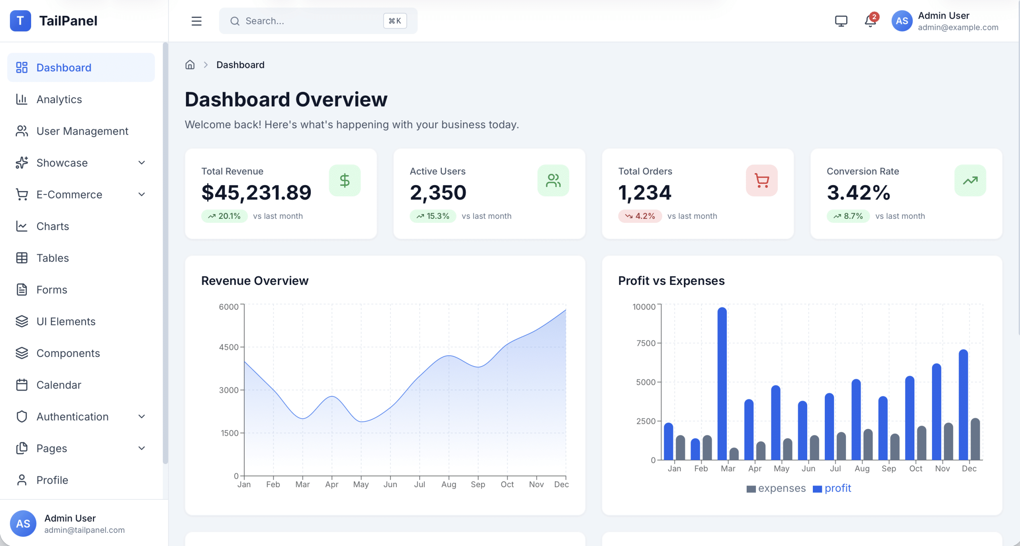The image size is (1020, 546).
Task: Click the Admin User avatar in header
Action: [x=902, y=21]
